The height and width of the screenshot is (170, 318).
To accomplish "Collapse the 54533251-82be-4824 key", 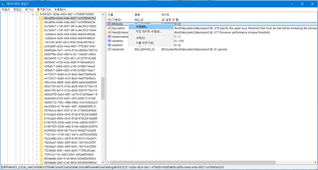I will click(x=32, y=14).
